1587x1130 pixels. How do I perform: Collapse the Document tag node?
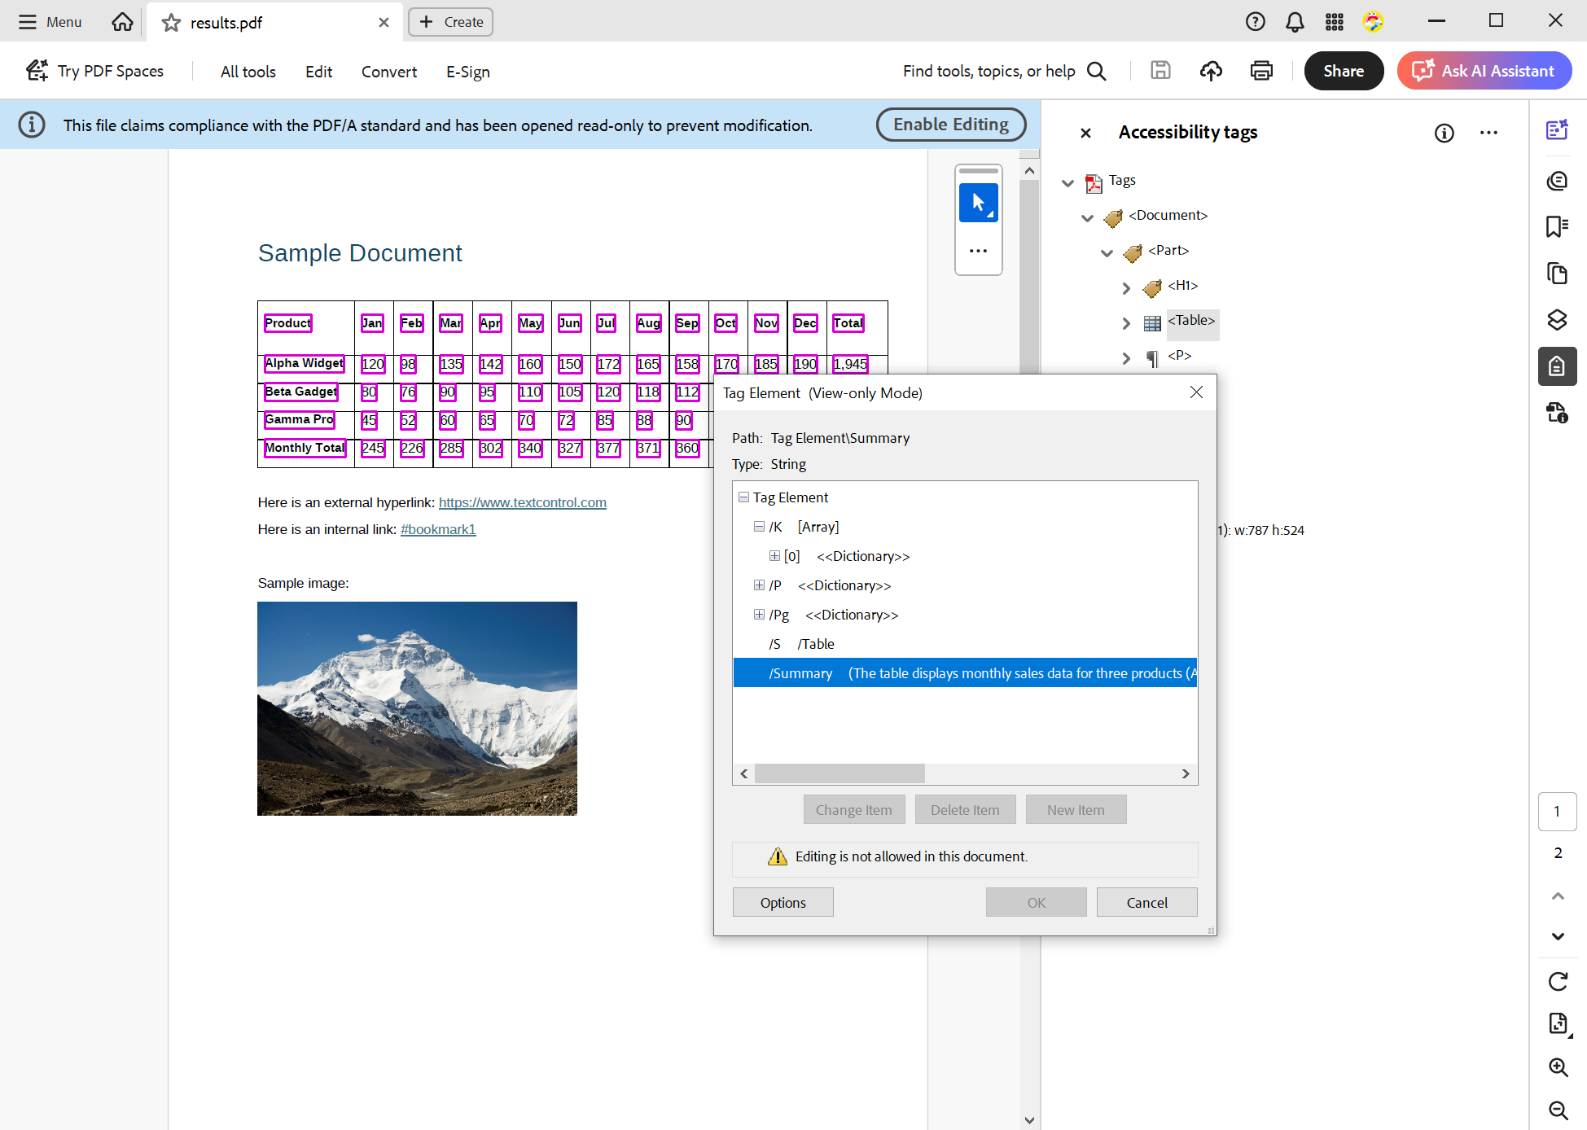pos(1087,218)
